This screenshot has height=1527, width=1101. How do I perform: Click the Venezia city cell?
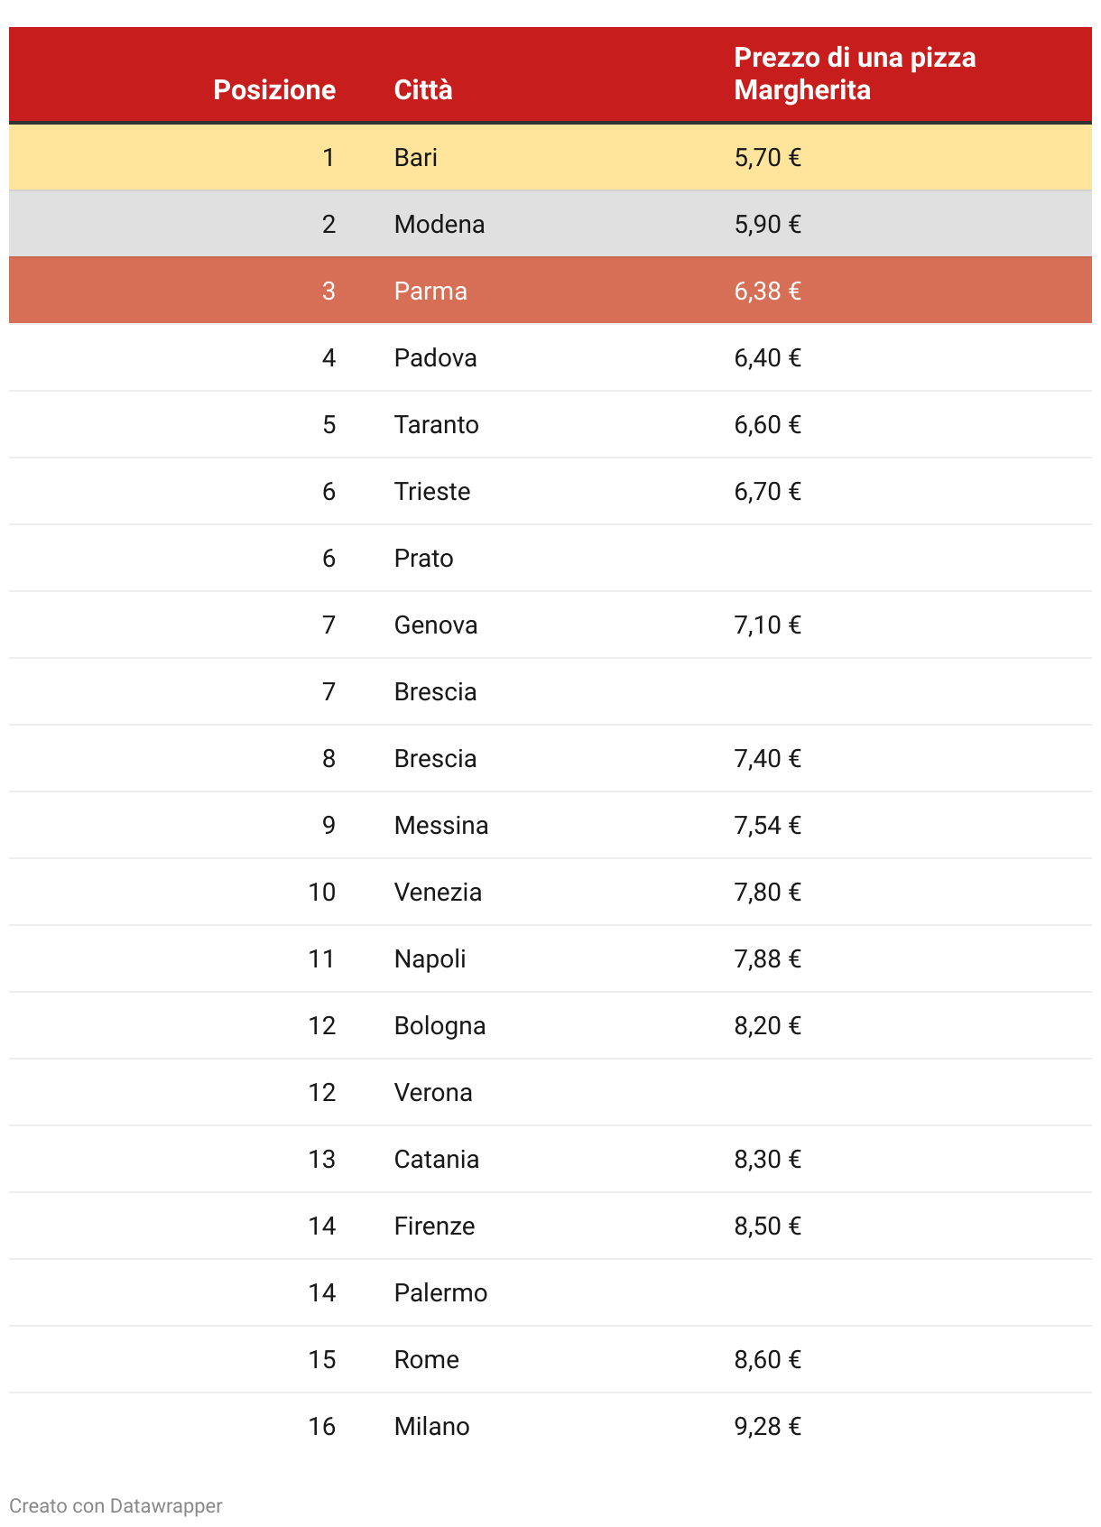point(438,893)
